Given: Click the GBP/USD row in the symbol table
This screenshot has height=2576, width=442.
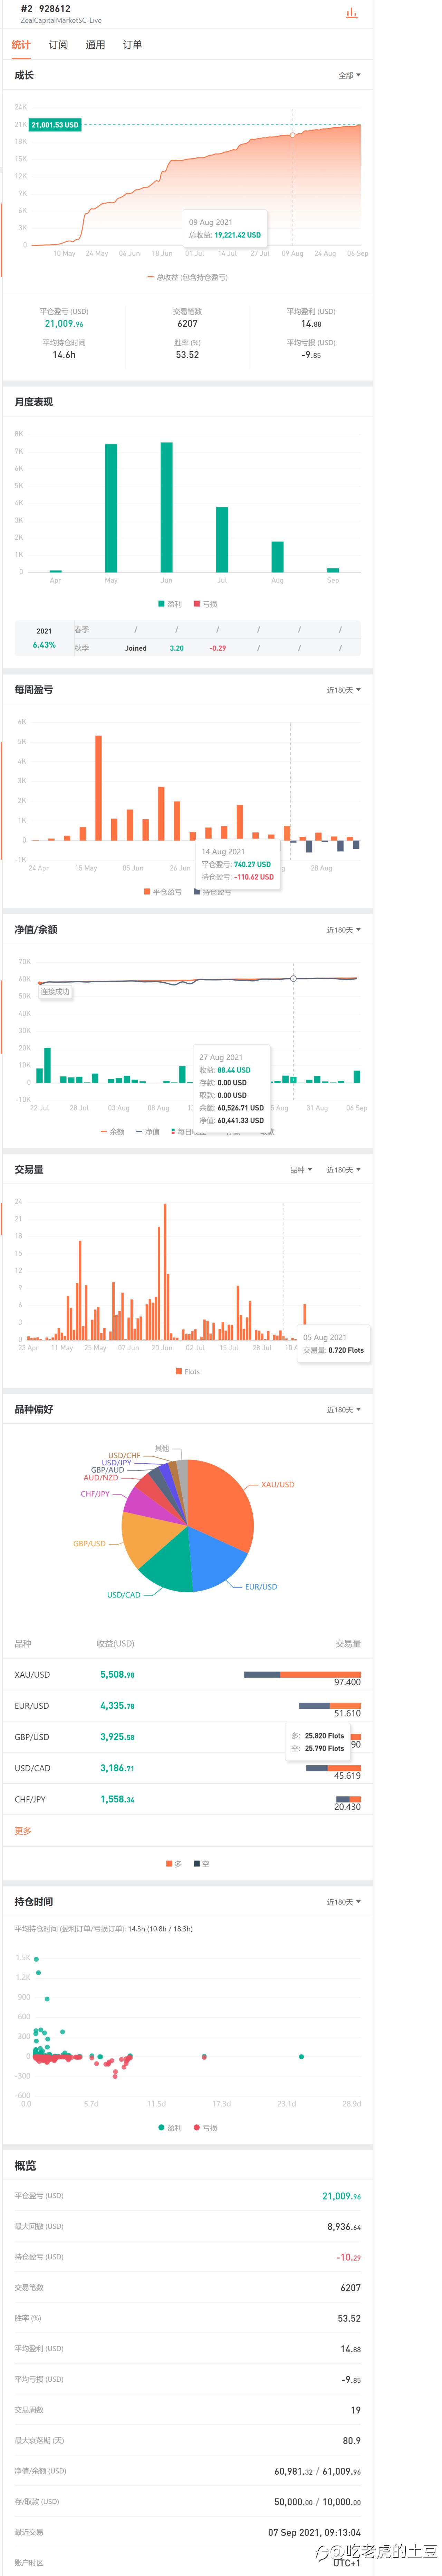Looking at the screenshot, I should pyautogui.click(x=188, y=1737).
